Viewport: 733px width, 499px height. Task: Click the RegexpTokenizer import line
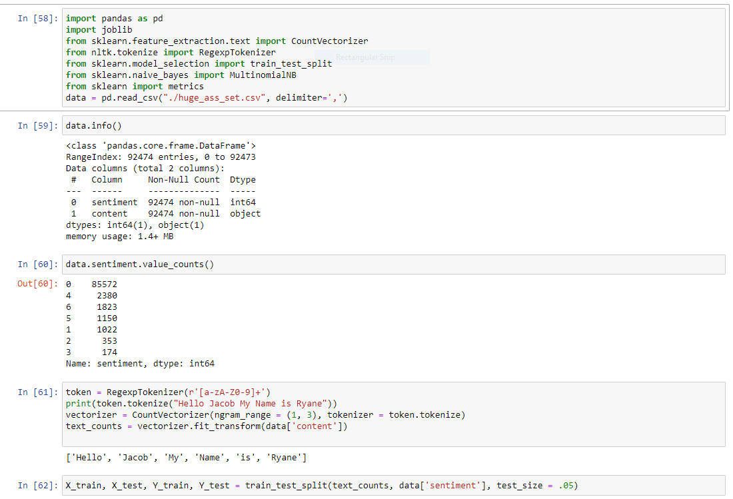click(x=171, y=53)
